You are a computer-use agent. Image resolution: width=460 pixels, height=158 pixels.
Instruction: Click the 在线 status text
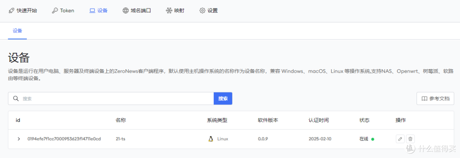click(x=363, y=139)
